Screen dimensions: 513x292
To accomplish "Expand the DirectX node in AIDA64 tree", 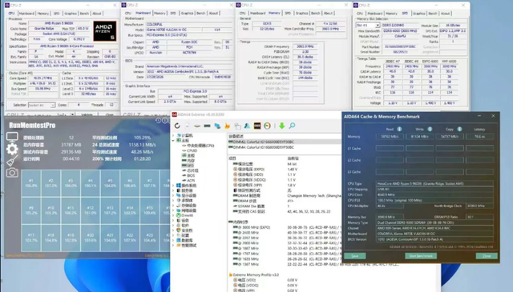I will (x=173, y=215).
